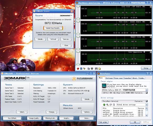Click the floppy disk save icon in monitoring
The image size is (153, 126).
coord(96,69)
